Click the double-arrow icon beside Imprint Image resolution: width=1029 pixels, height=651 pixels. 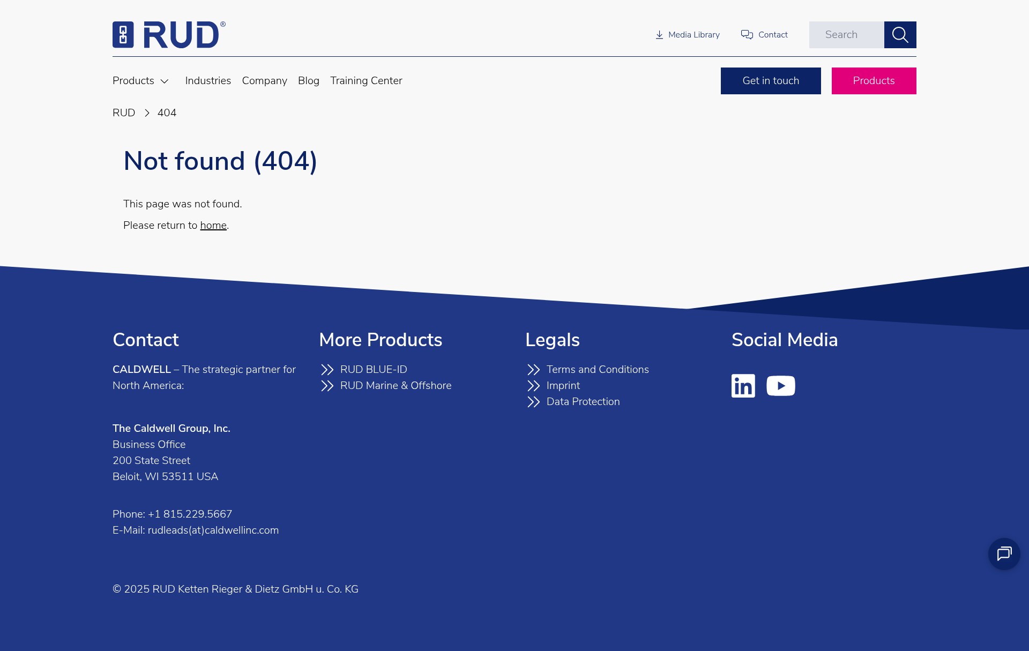pos(533,386)
